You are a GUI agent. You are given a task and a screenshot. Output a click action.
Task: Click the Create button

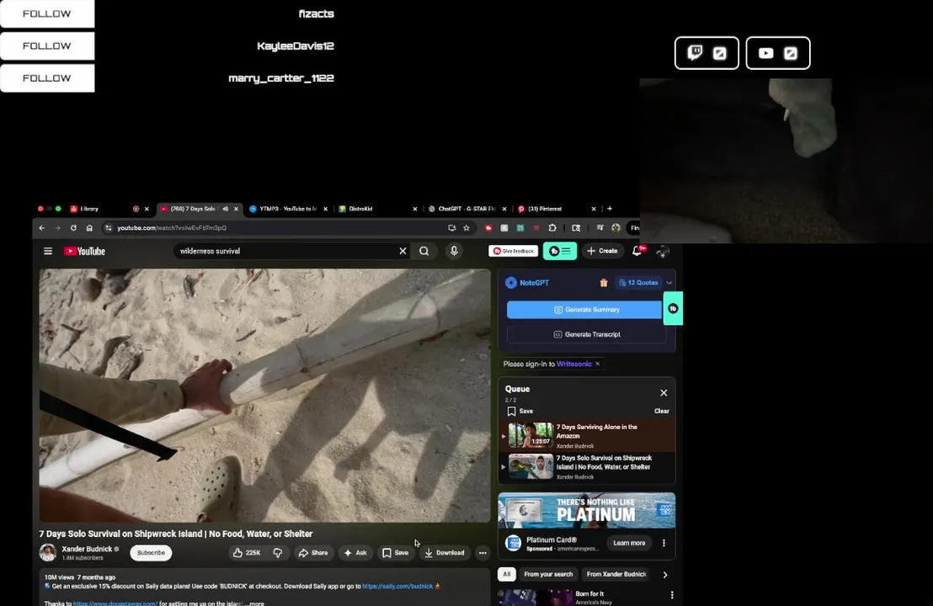point(602,251)
